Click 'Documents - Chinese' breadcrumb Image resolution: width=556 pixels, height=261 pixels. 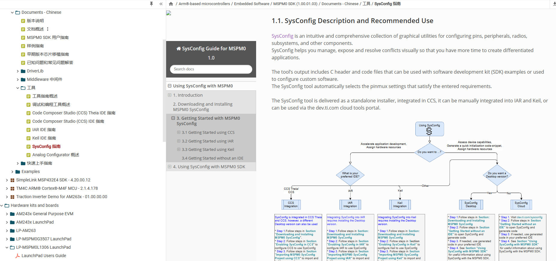point(340,4)
